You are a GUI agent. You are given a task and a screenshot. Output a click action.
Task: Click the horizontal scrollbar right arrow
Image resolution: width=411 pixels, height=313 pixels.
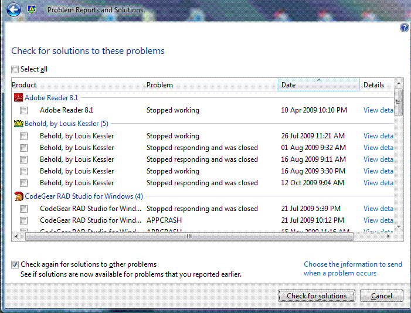(x=389, y=236)
